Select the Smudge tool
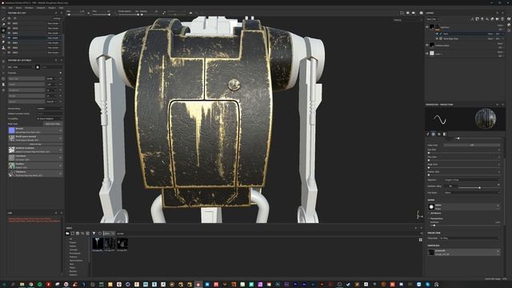Screen dimensions: 512x288 point(3,42)
